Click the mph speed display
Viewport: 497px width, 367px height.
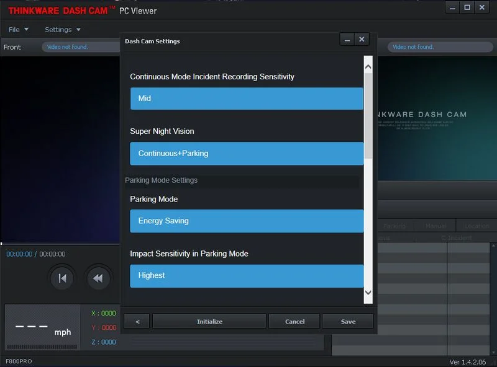pyautogui.click(x=42, y=327)
